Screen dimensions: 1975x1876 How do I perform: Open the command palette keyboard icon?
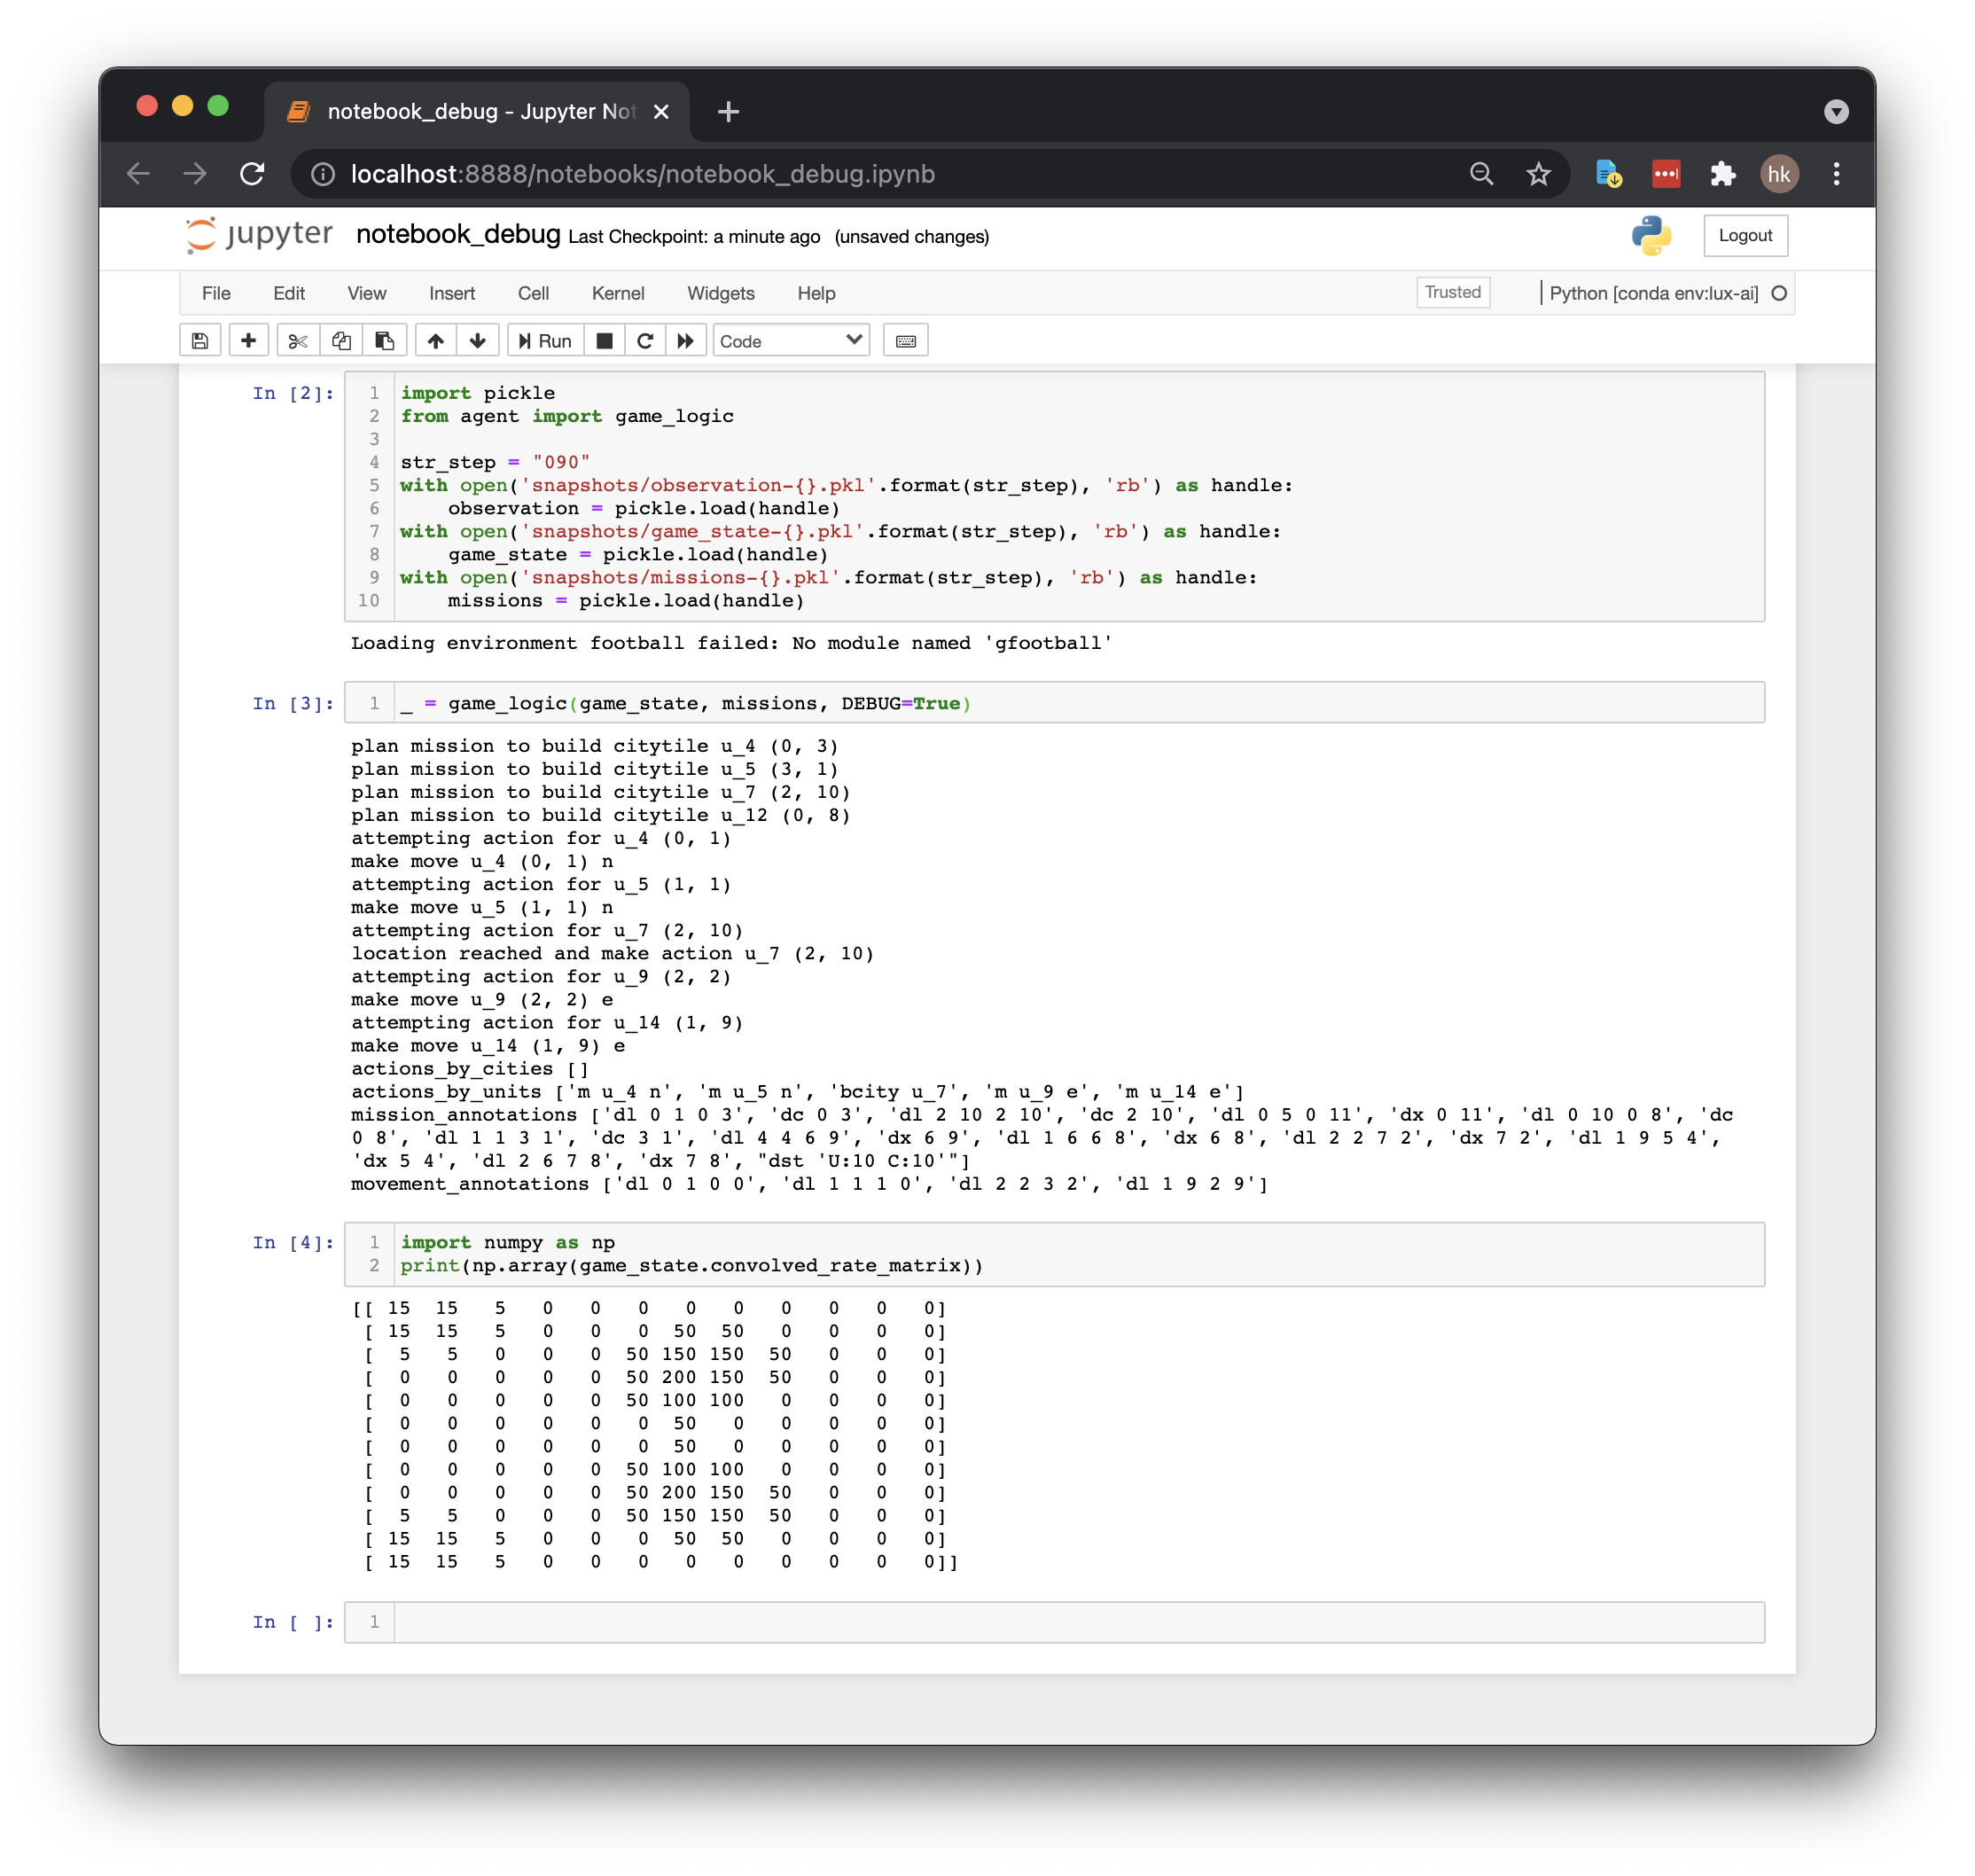pyautogui.click(x=905, y=341)
